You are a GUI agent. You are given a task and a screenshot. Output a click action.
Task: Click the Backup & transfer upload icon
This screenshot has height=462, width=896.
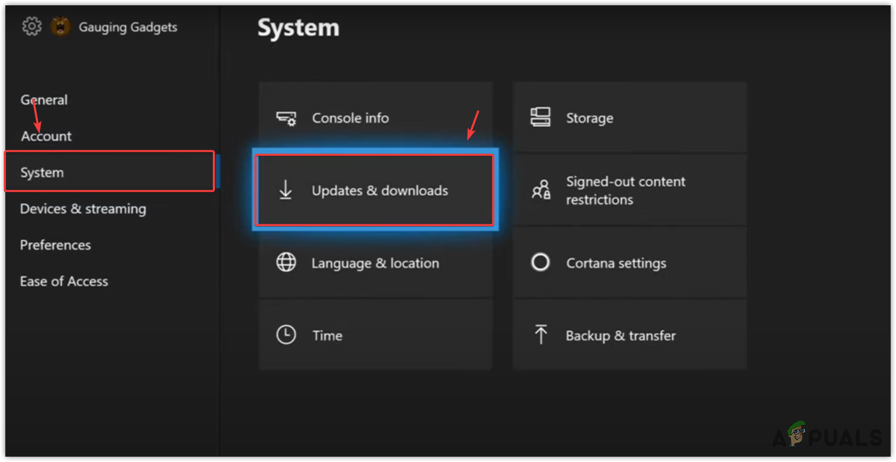tap(541, 335)
